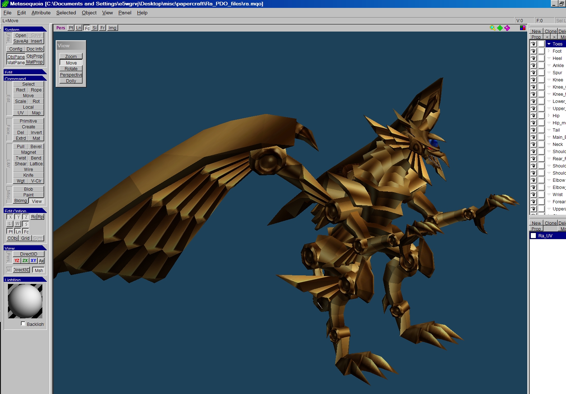Image resolution: width=566 pixels, height=394 pixels.
Task: Click the green pan view icon
Action: pyautogui.click(x=500, y=28)
